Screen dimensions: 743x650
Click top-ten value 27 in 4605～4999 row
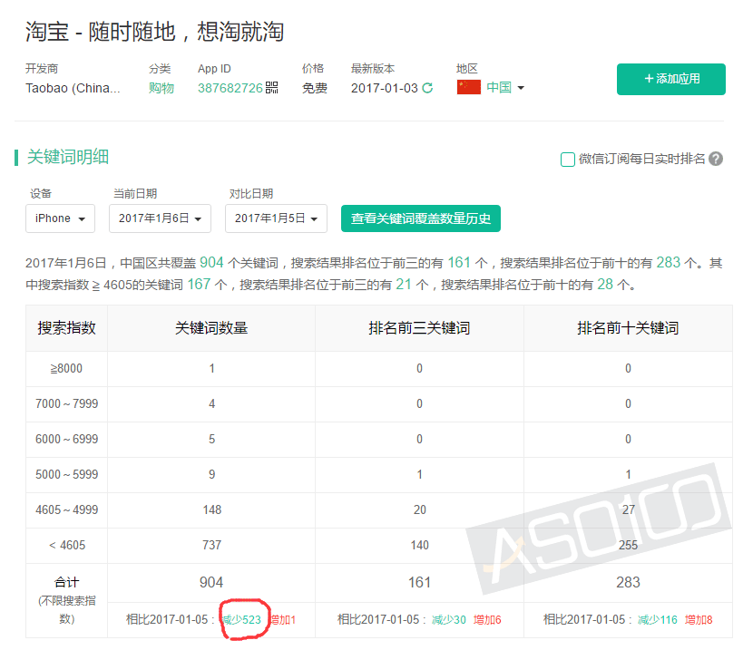coord(629,509)
